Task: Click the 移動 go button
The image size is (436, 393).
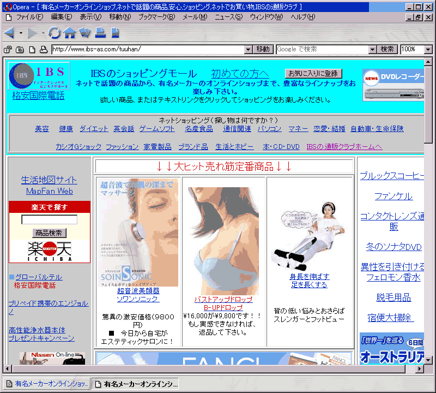Action: point(263,49)
